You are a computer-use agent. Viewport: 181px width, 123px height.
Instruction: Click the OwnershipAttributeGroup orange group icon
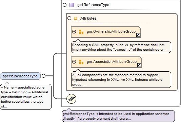pos(81,32)
